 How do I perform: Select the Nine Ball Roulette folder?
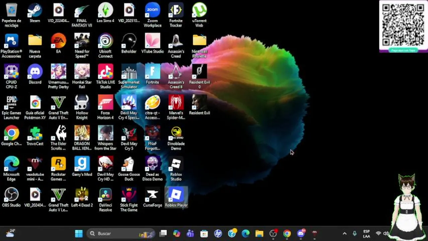tap(199, 46)
